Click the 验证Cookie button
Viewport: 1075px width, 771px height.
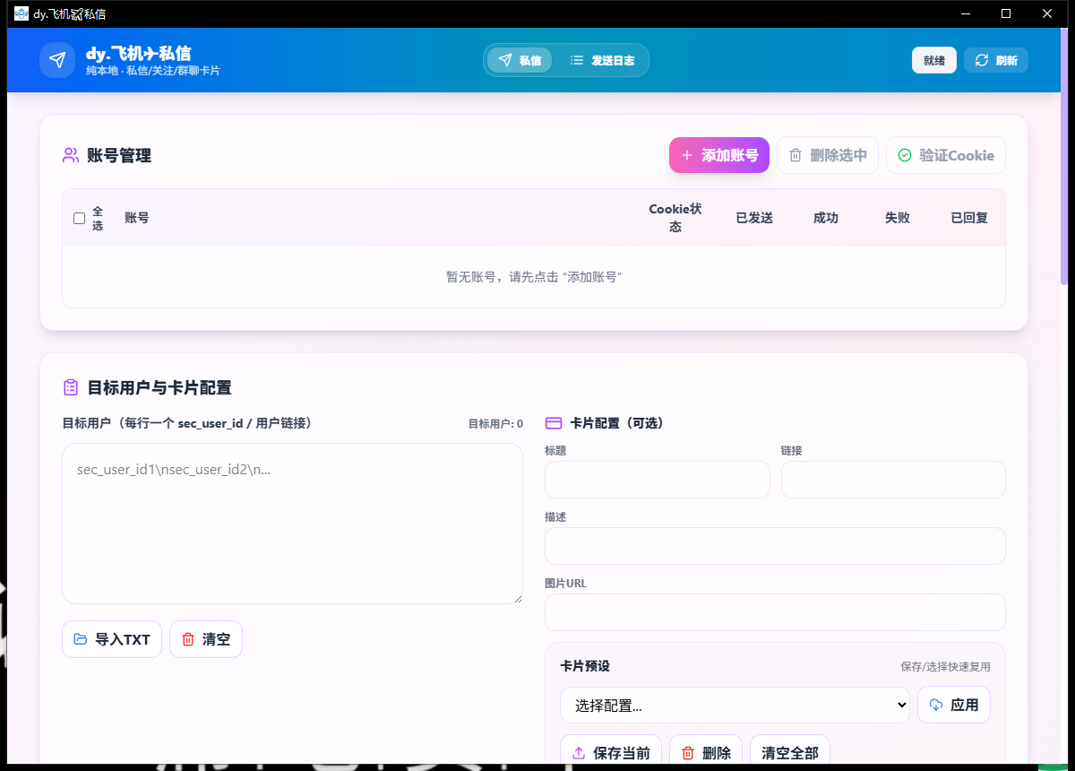(946, 155)
